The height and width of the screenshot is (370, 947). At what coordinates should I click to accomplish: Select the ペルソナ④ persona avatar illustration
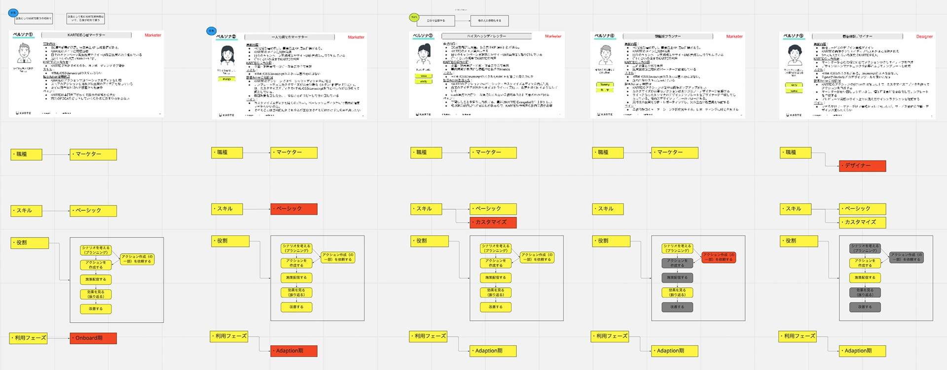tap(605, 55)
